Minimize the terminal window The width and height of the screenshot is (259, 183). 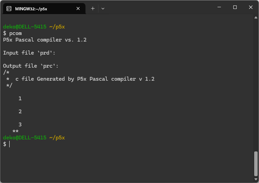(x=219, y=7)
